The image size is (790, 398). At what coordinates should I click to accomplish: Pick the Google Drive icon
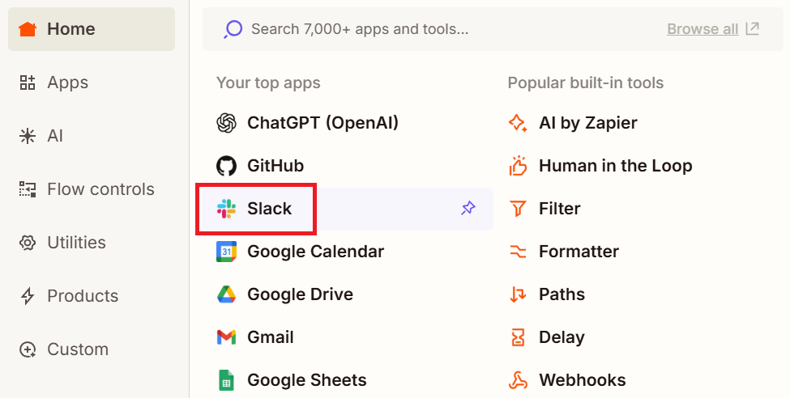pyautogui.click(x=226, y=294)
